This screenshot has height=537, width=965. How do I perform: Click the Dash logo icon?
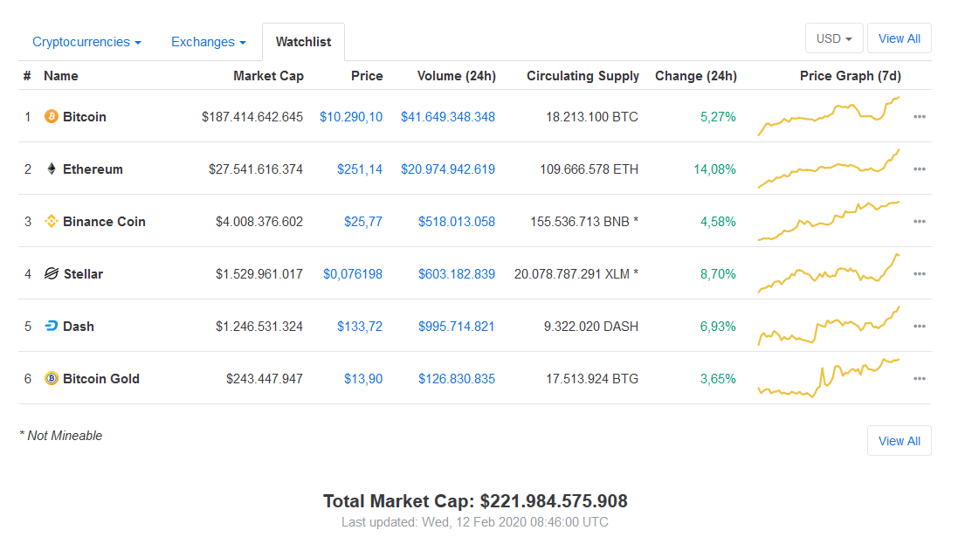tap(52, 326)
